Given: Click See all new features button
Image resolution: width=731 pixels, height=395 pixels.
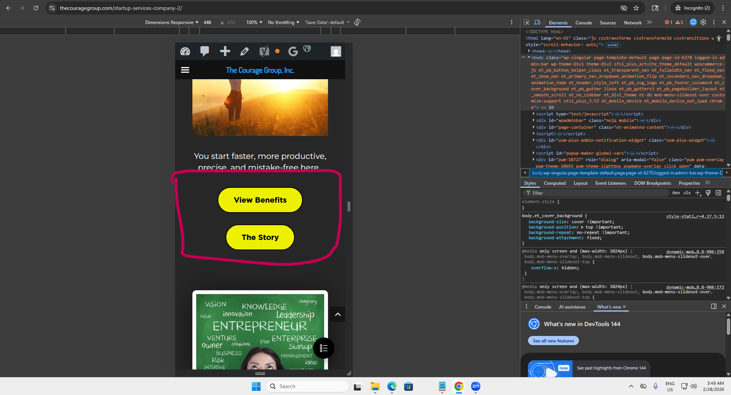Looking at the screenshot, I should click(x=553, y=341).
